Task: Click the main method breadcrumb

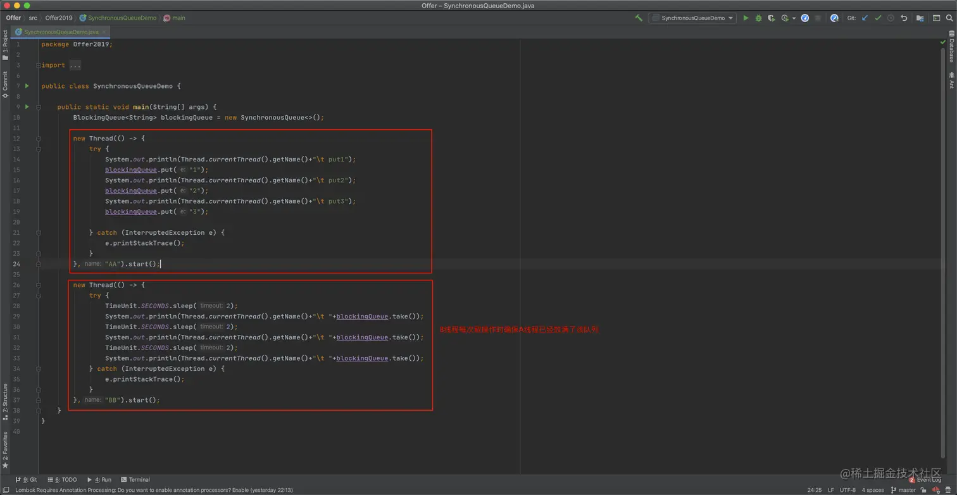Action: (175, 18)
